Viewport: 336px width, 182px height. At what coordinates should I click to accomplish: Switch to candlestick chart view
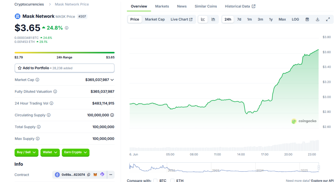pos(213,19)
